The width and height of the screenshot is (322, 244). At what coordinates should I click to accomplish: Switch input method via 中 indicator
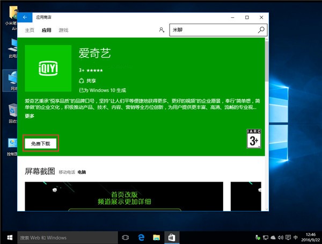tap(295, 238)
